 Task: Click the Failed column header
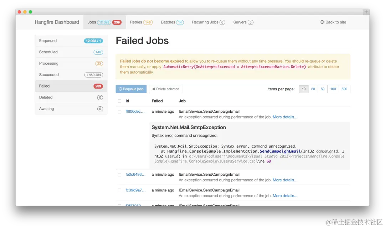pyautogui.click(x=157, y=101)
